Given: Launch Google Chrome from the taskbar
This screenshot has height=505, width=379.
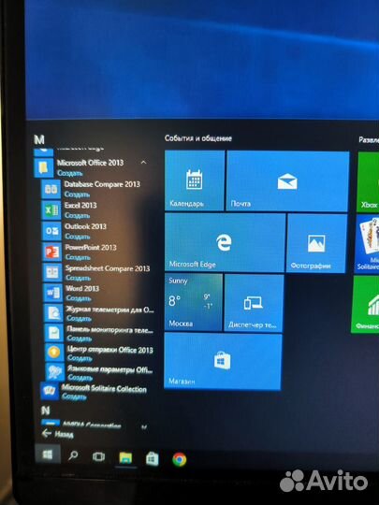Looking at the screenshot, I should click(180, 459).
